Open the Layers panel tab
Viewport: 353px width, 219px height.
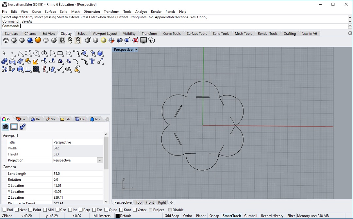click(22, 119)
